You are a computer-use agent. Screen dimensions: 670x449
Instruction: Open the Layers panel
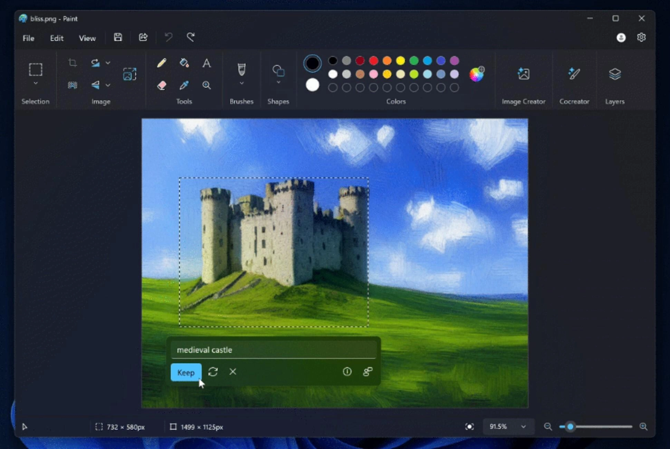coord(615,74)
